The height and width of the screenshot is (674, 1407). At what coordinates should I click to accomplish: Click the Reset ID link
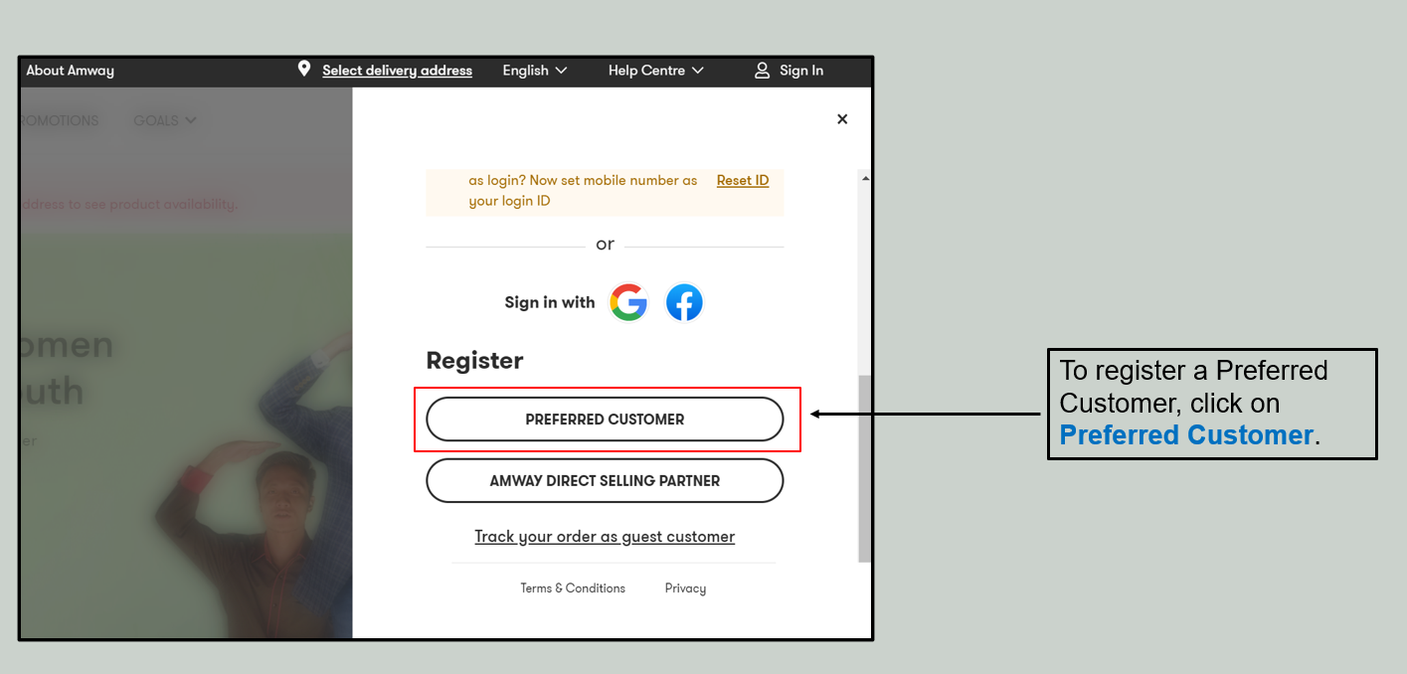coord(743,180)
